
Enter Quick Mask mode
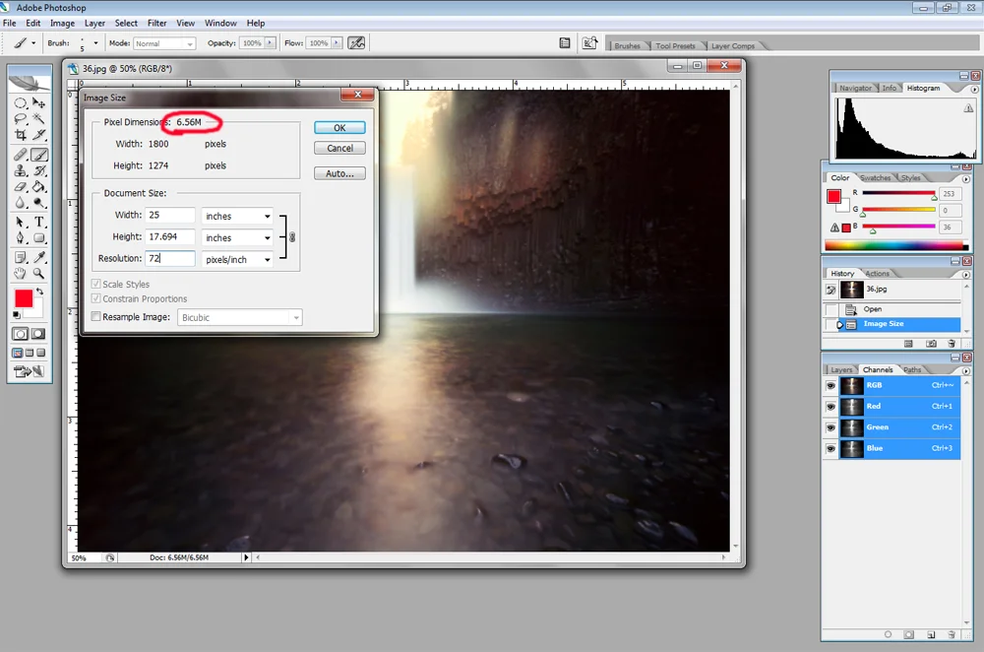(x=39, y=333)
